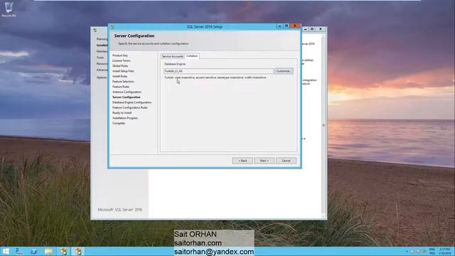This screenshot has height=256, width=455.
Task: Click the scroll down arrow in Installation Center
Action: [x=323, y=216]
